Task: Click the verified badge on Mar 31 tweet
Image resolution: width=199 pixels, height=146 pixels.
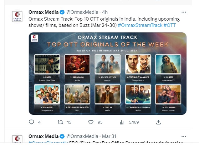Action: point(62,136)
